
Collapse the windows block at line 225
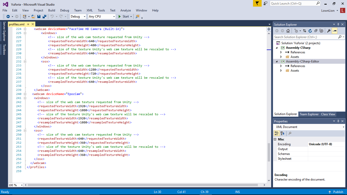point(25,33)
